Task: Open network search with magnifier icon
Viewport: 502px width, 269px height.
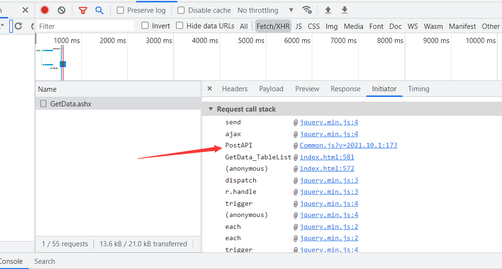Action: click(x=99, y=10)
